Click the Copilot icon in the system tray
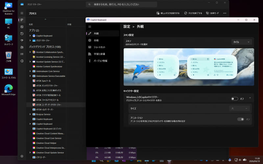The width and height of the screenshot is (263, 164). [x=230, y=160]
